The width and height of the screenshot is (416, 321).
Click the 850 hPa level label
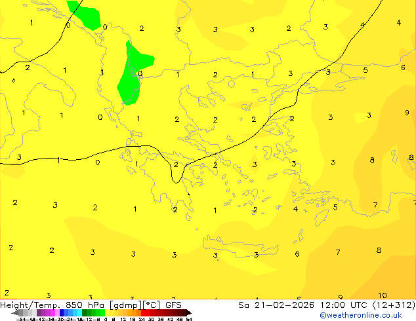tap(85, 305)
